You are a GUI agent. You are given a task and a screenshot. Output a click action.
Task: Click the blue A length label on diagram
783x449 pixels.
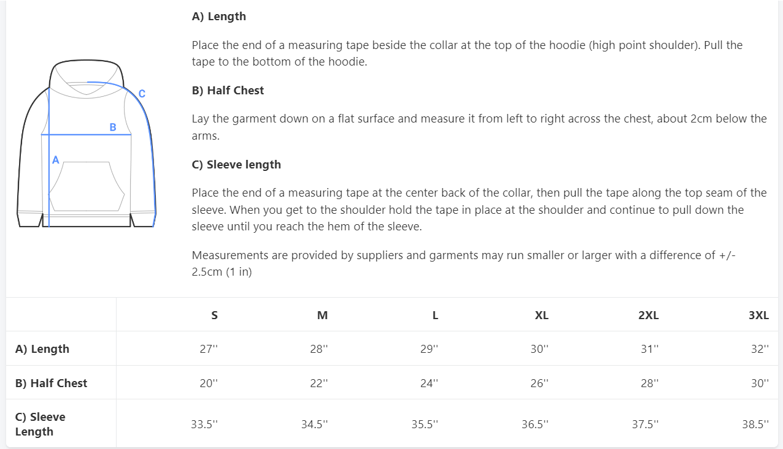[x=55, y=160]
